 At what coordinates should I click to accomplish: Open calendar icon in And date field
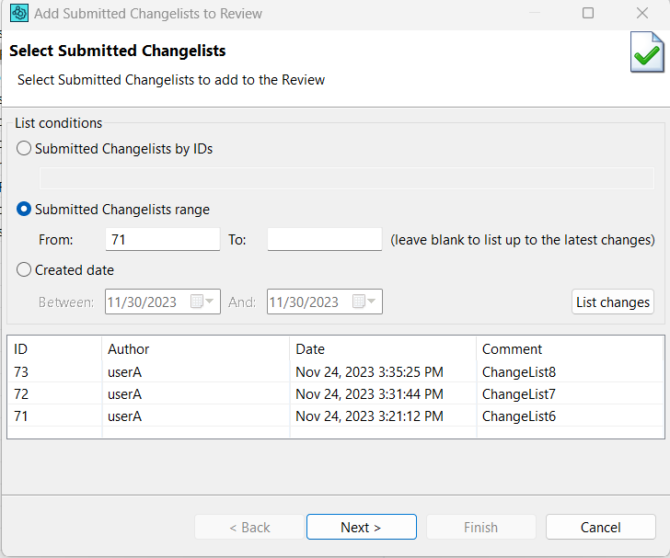pos(359,302)
